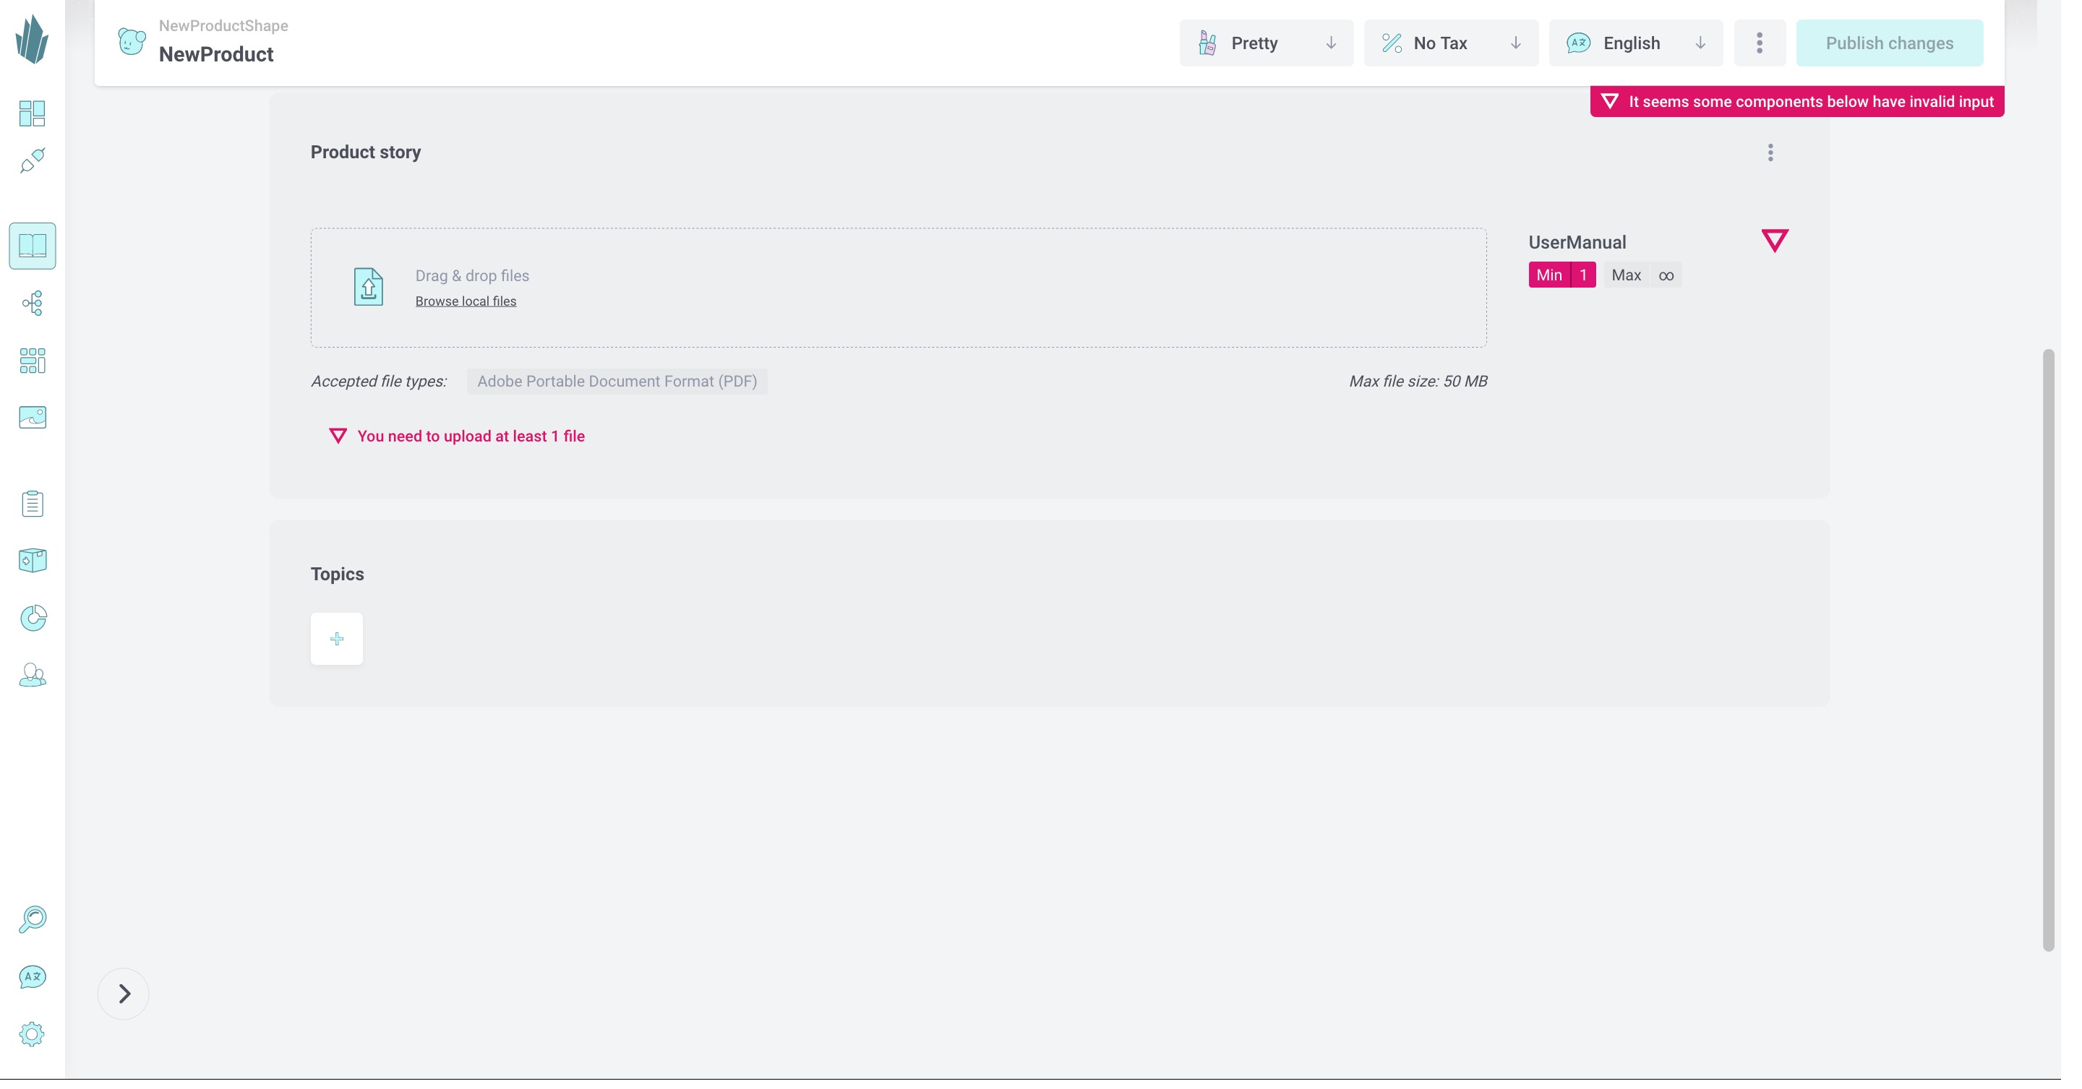
Task: Open the No Tax dropdown selector
Action: pos(1452,43)
